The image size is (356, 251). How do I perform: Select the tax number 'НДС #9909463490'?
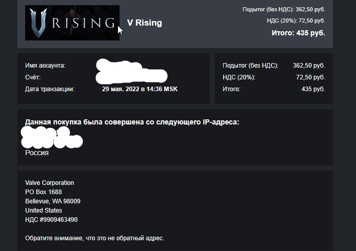[51, 220]
